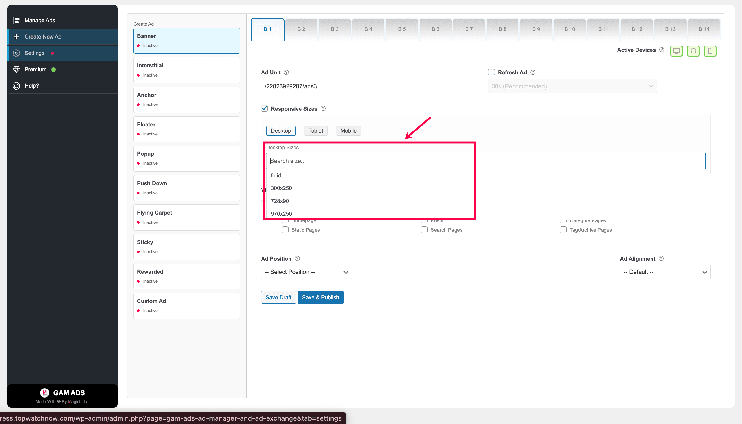Choose 970x250 from the size list
Image resolution: width=742 pixels, height=424 pixels.
[x=486, y=214]
